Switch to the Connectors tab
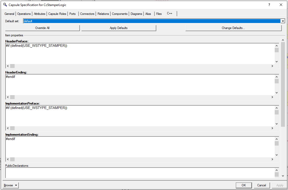Image resolution: width=288 pixels, height=190 pixels. point(87,14)
